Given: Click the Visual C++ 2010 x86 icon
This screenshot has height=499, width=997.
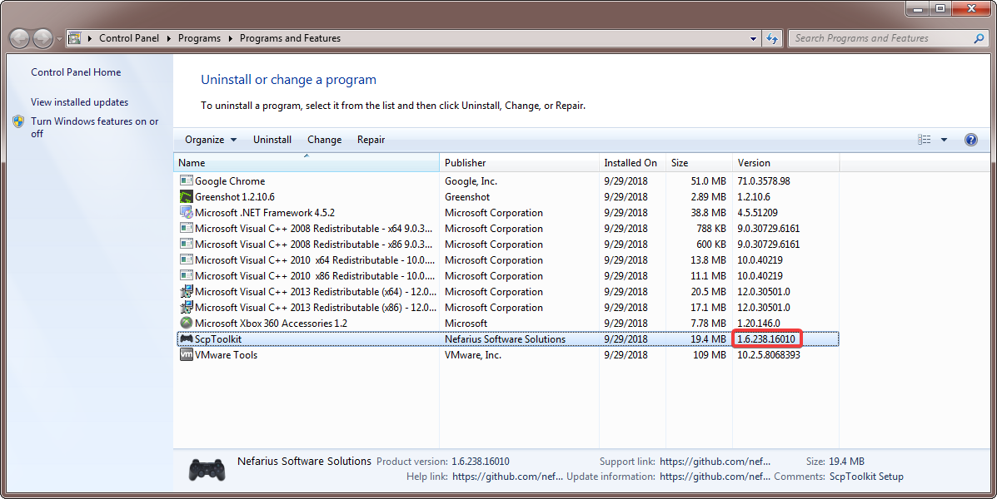Looking at the screenshot, I should [x=187, y=276].
